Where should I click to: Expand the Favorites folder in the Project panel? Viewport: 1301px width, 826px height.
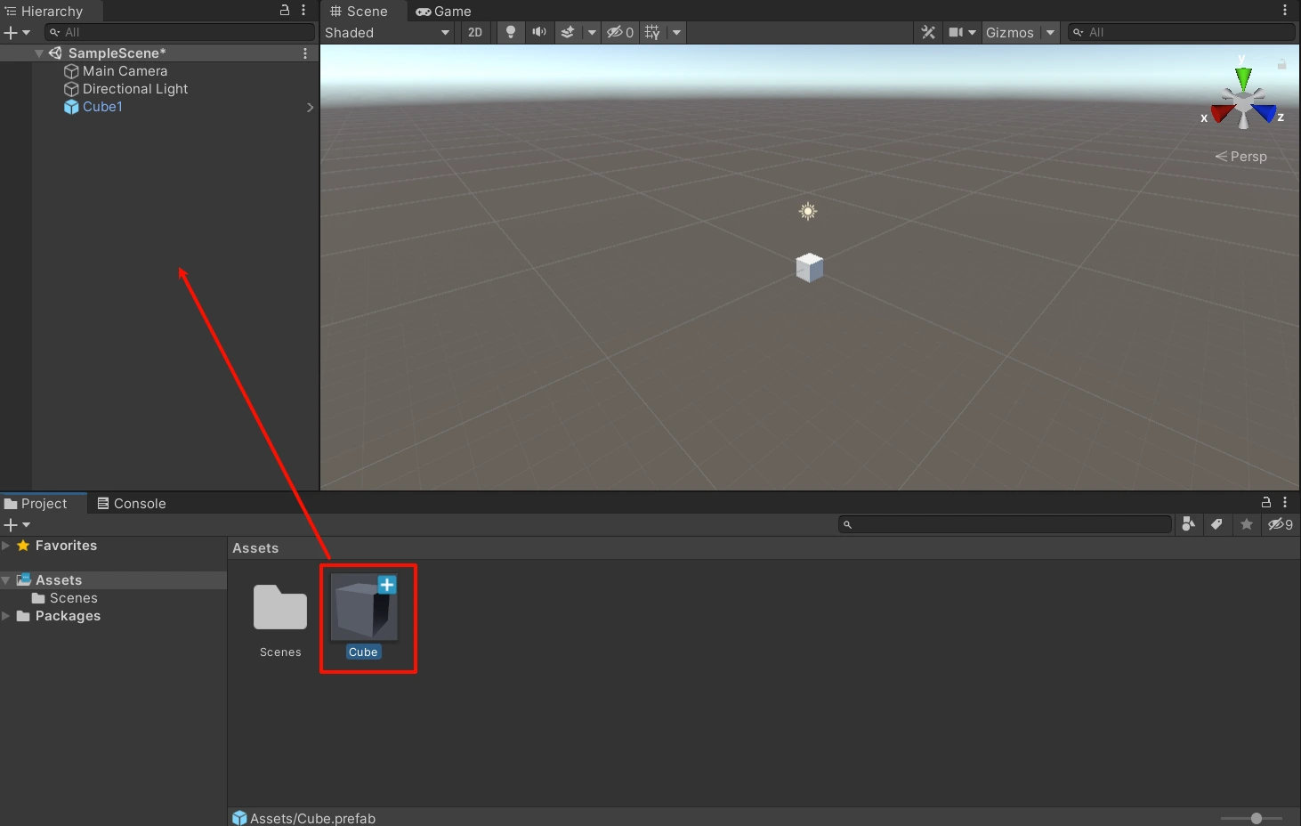(6, 546)
